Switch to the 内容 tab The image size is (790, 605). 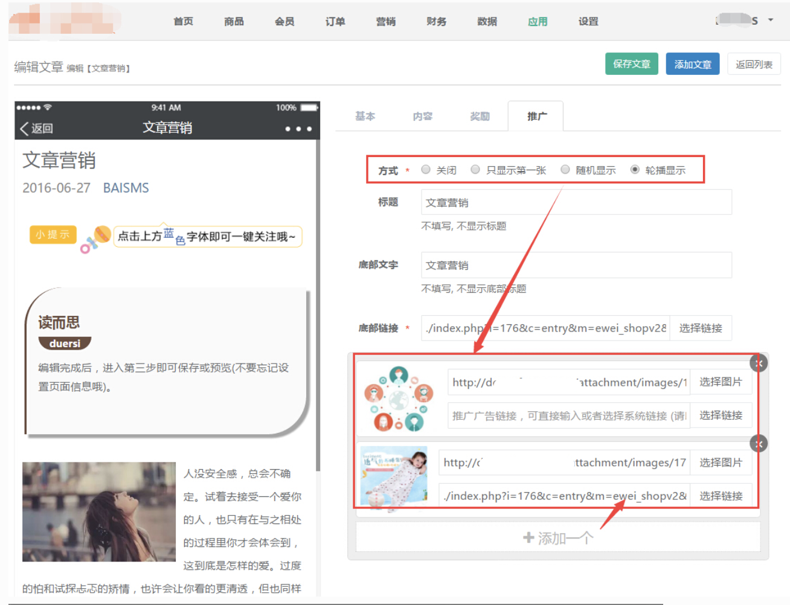click(x=423, y=116)
